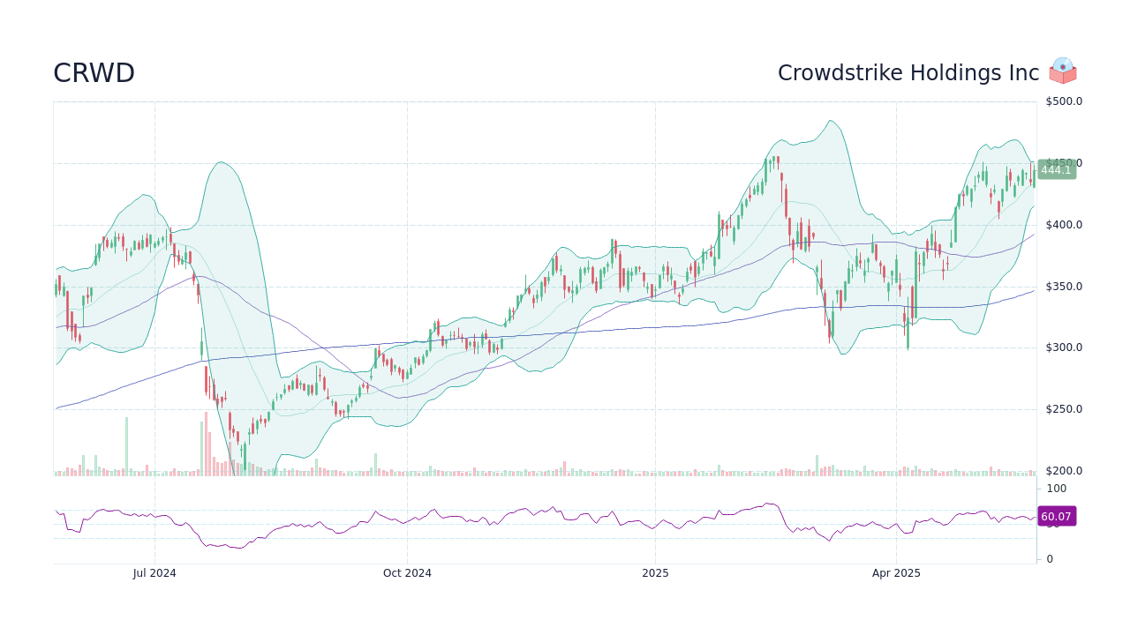Image resolution: width=1130 pixels, height=635 pixels.
Task: Click the cube logo icon beside company name
Action: pos(1063,71)
